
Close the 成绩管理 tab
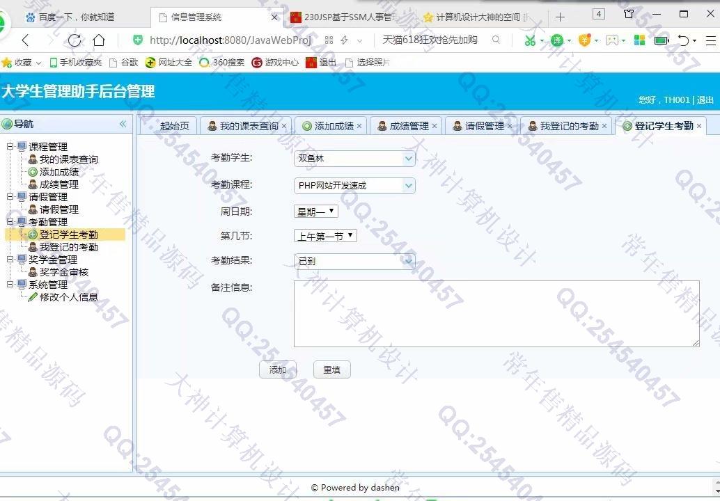[x=435, y=126]
